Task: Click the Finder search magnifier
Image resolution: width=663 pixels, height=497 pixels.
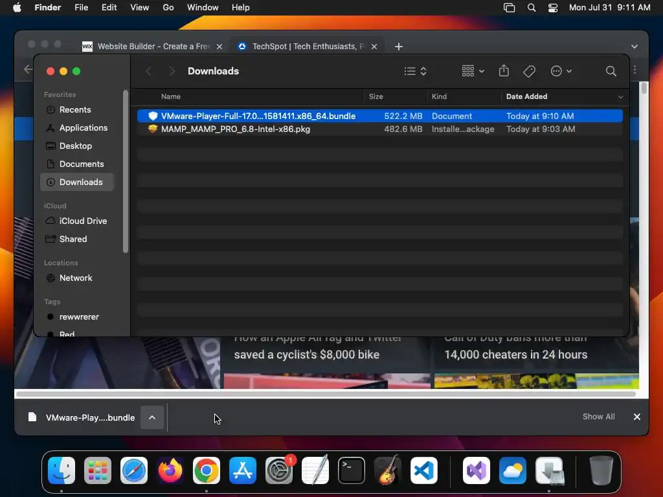Action: 611,71
